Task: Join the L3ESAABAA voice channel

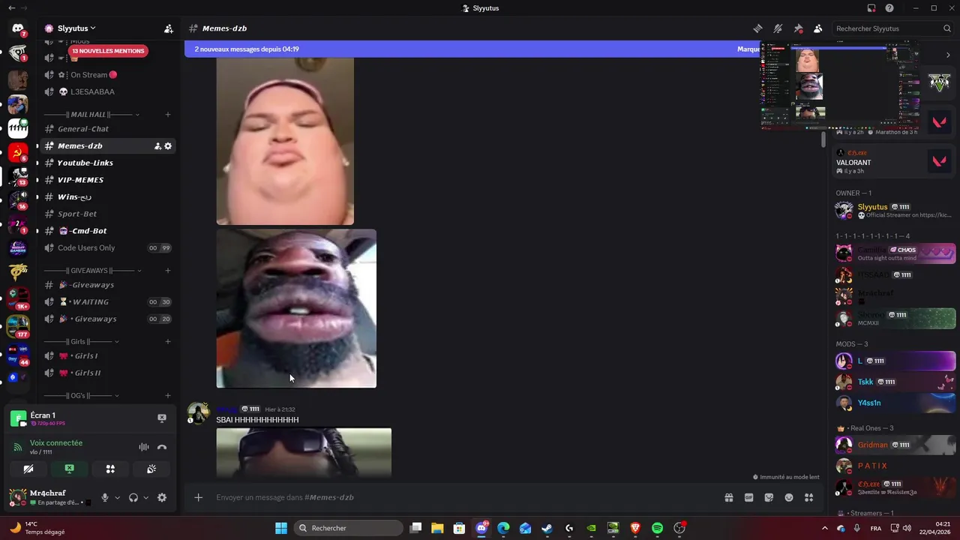Action: click(x=109, y=91)
